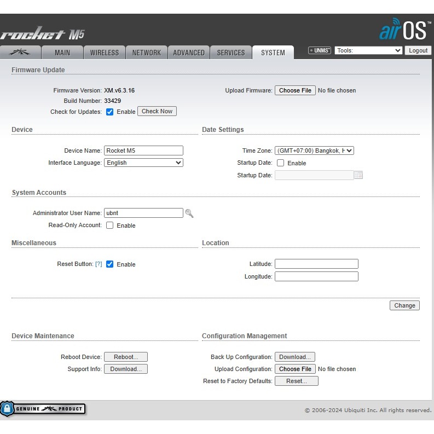Enable the Read-Only Account checkbox
The width and height of the screenshot is (434, 434).
[110, 225]
